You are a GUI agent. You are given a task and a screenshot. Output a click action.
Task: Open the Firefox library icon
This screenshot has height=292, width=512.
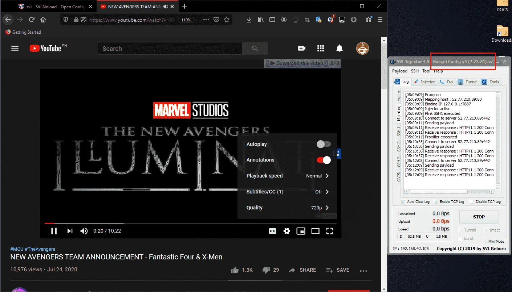point(261,20)
